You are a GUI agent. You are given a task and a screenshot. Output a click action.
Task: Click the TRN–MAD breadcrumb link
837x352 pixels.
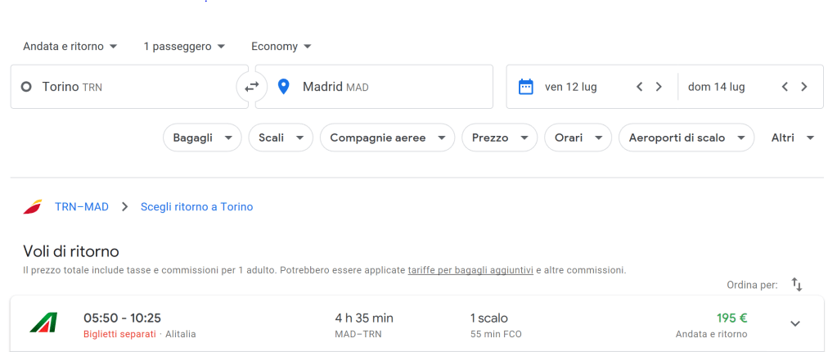(x=81, y=207)
